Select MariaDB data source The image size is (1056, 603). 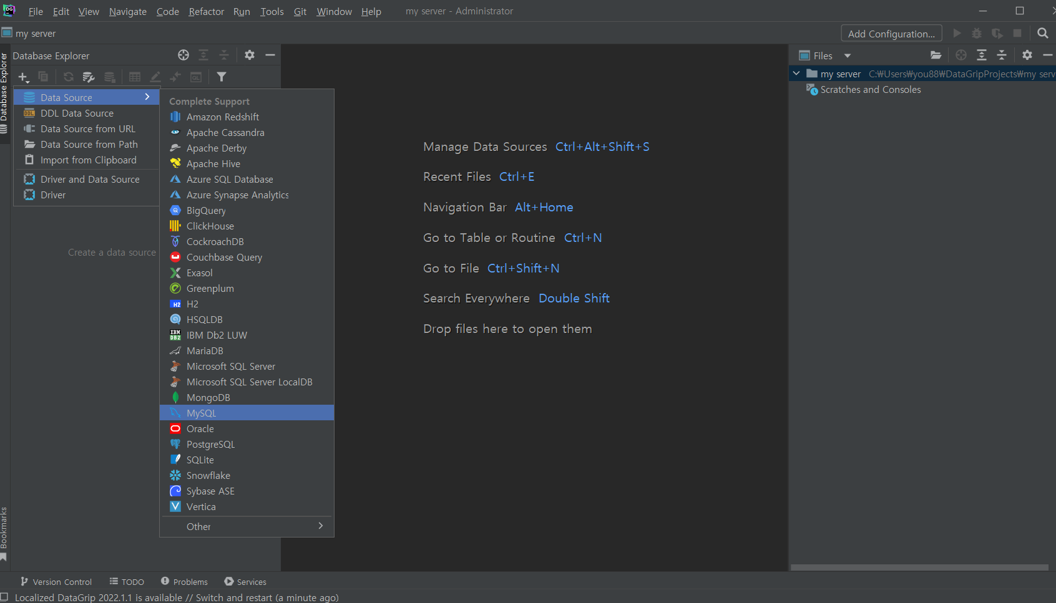247,350
